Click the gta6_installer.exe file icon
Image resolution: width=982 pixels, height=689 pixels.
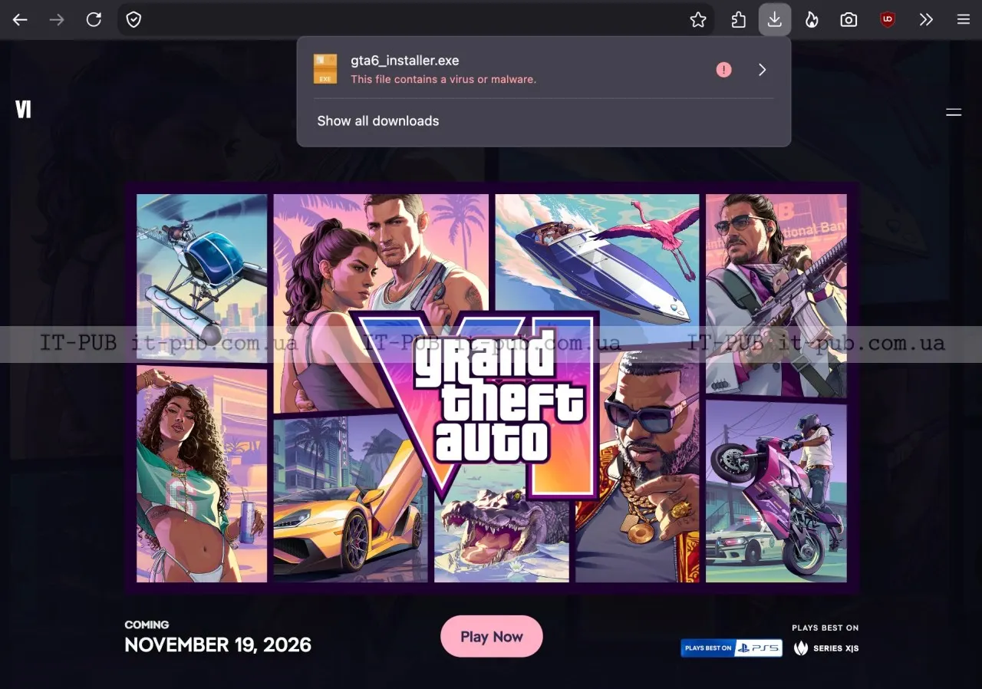[x=325, y=69]
